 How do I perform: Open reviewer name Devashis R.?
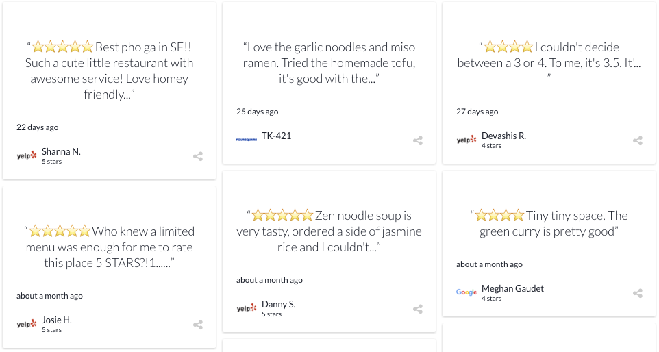click(503, 136)
